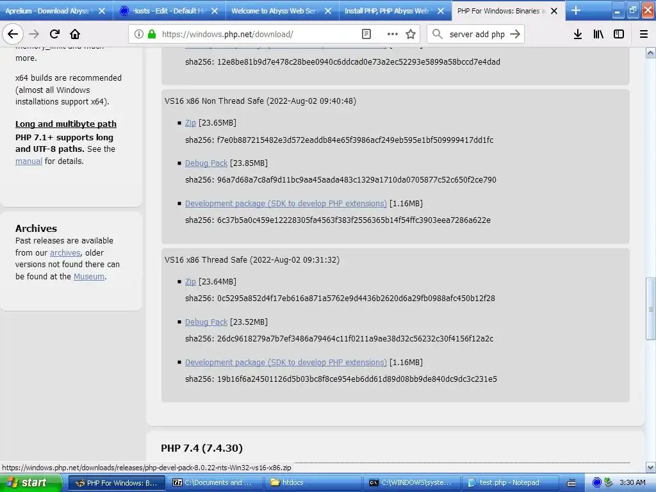Open Development package link for Non Thread Safe
This screenshot has width=656, height=492.
pyautogui.click(x=286, y=203)
